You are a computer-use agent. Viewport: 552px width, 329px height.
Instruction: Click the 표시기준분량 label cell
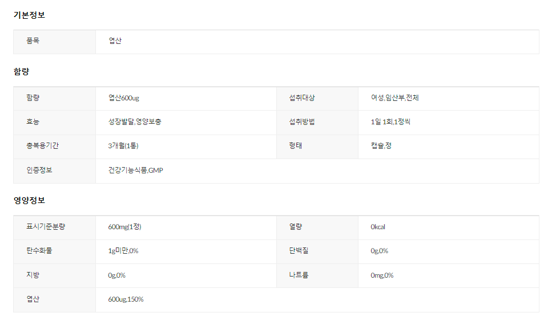[x=46, y=227]
